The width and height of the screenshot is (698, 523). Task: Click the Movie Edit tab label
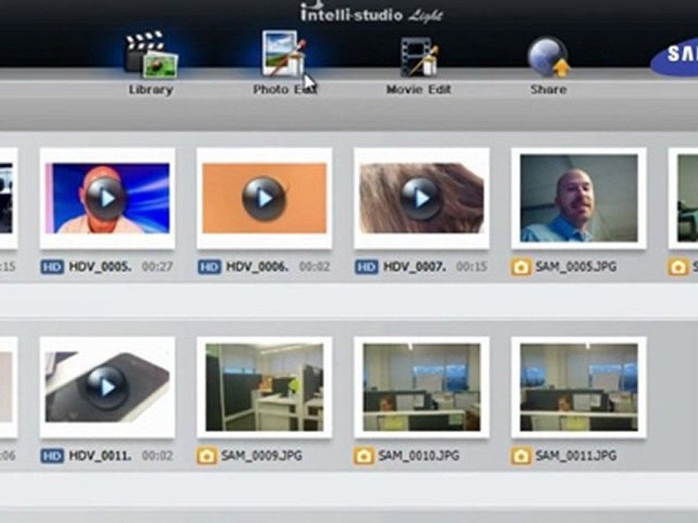click(x=419, y=89)
